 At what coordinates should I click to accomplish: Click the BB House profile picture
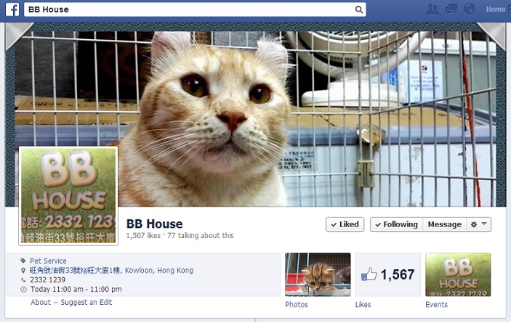(x=68, y=196)
